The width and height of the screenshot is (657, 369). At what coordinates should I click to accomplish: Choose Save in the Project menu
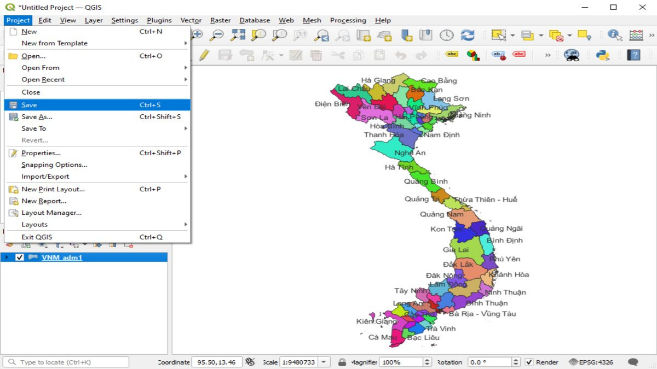click(x=97, y=105)
